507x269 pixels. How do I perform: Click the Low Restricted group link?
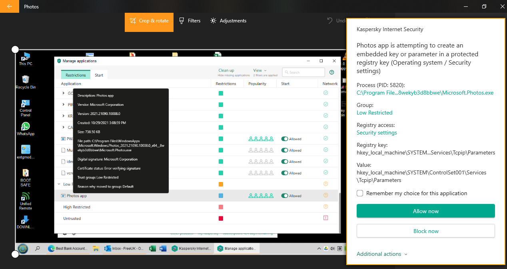pyautogui.click(x=374, y=113)
